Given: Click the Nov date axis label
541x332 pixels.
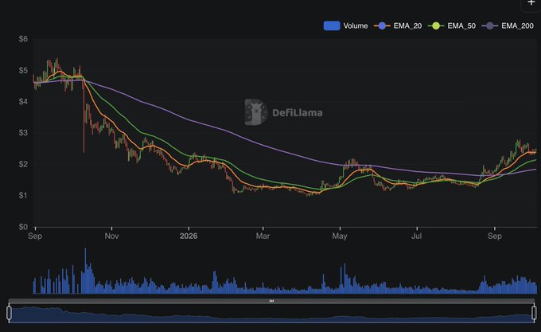Looking at the screenshot, I should point(112,236).
